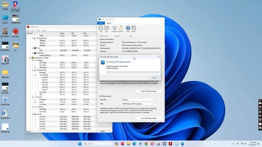262x147 pixels.
Task: Select the System Memory row in HWMonitor
Action: point(62,56)
